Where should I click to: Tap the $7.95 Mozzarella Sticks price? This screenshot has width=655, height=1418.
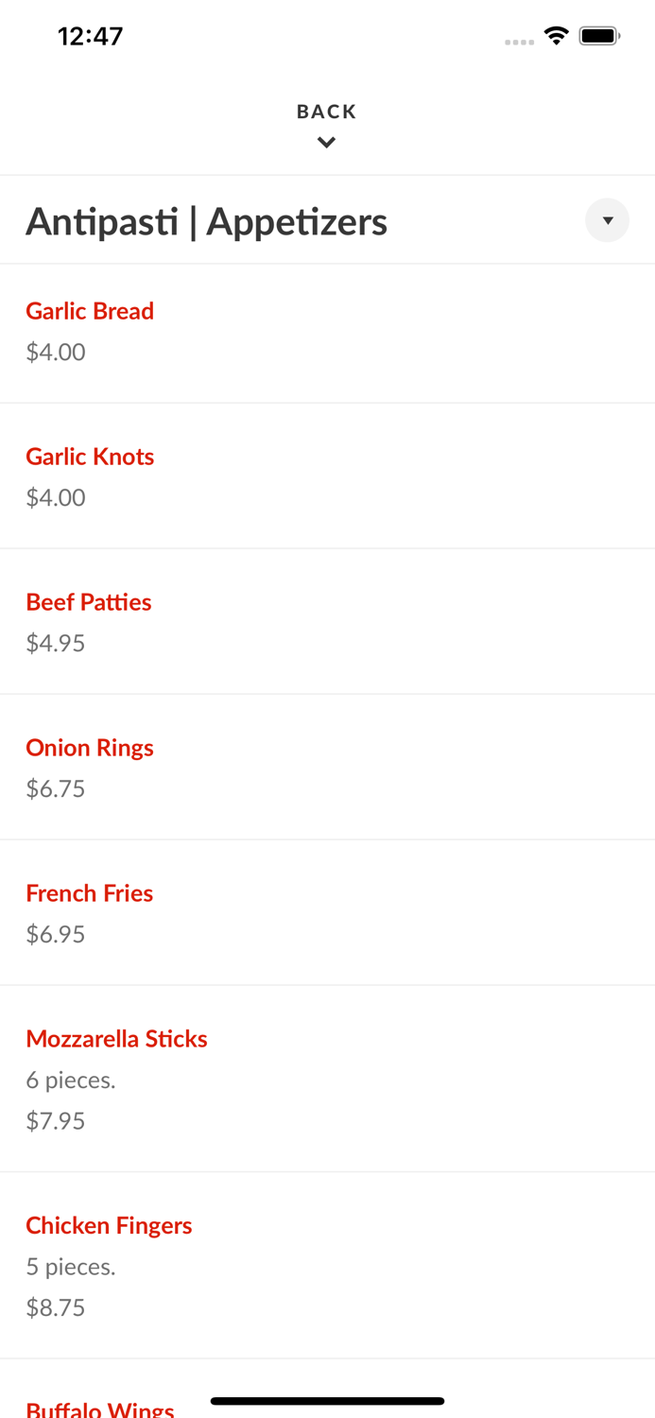tap(56, 1120)
